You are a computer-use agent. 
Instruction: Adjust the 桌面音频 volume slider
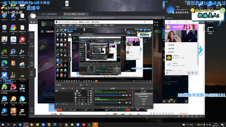click(110, 103)
